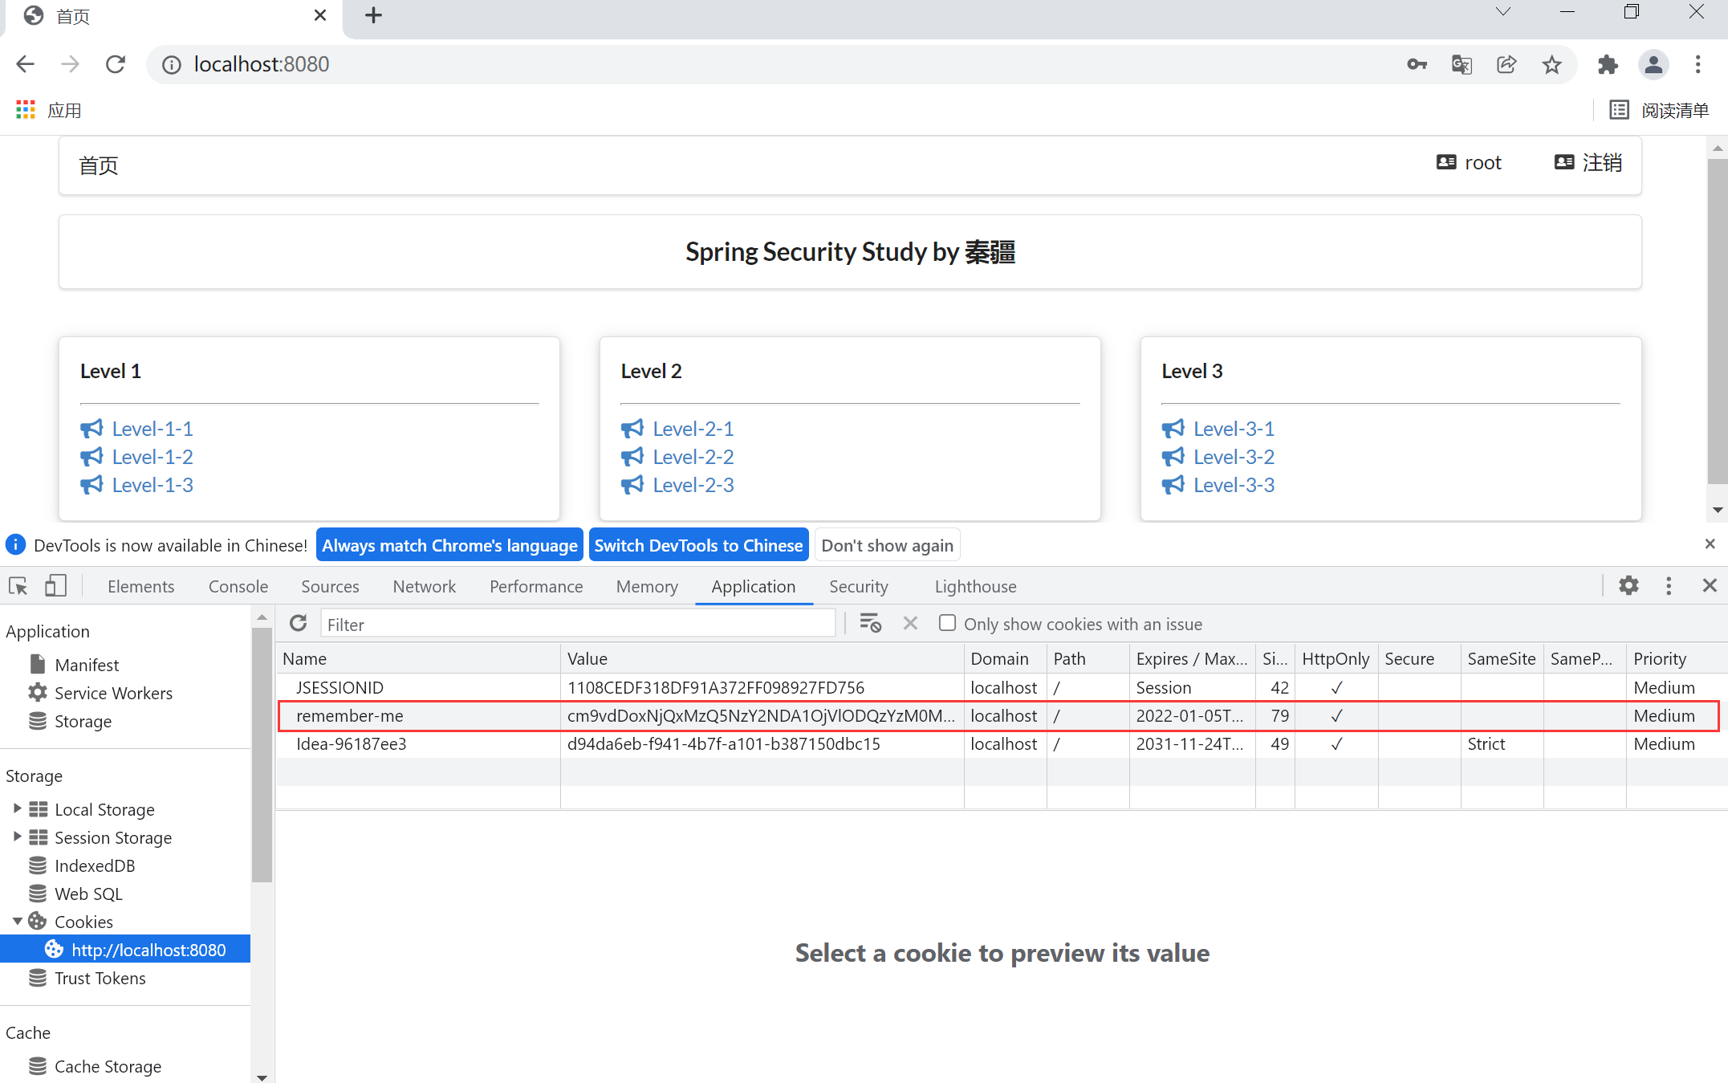Image resolution: width=1728 pixels, height=1083 pixels.
Task: Open the Memory tab
Action: 647,587
